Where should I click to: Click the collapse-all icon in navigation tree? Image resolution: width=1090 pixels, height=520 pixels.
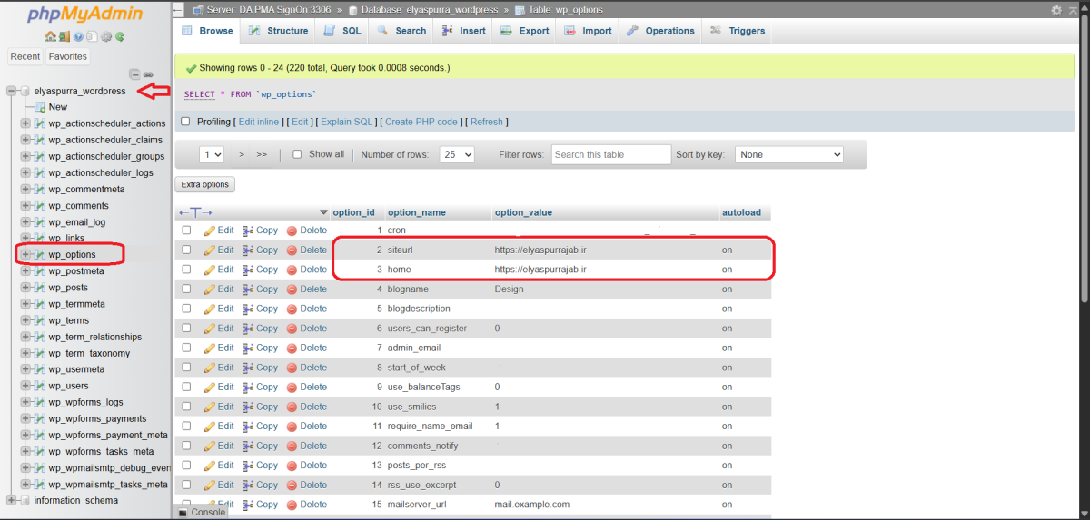pos(134,74)
